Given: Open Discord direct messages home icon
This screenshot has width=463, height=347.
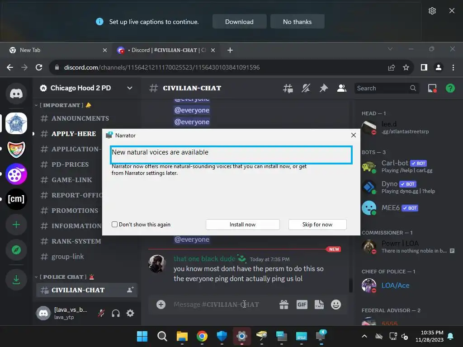Looking at the screenshot, I should (x=16, y=94).
